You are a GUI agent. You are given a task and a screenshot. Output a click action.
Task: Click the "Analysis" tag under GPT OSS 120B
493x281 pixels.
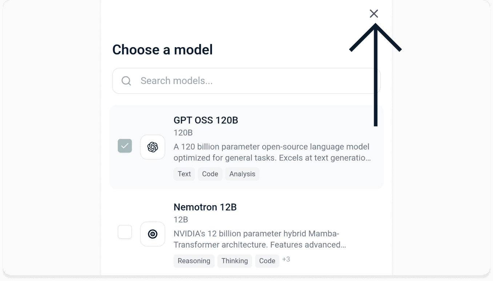pos(242,174)
